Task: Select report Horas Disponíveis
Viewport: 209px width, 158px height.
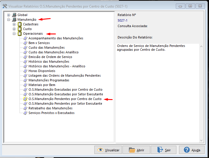Action: (42, 71)
